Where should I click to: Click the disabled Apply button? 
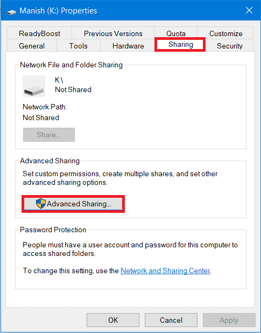[229, 320]
